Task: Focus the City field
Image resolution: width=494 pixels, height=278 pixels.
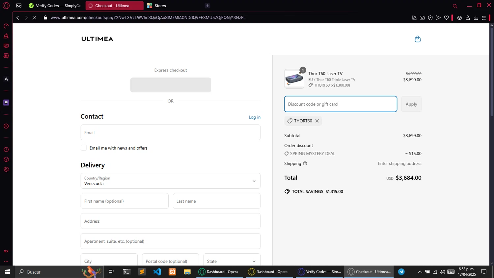Action: click(109, 260)
